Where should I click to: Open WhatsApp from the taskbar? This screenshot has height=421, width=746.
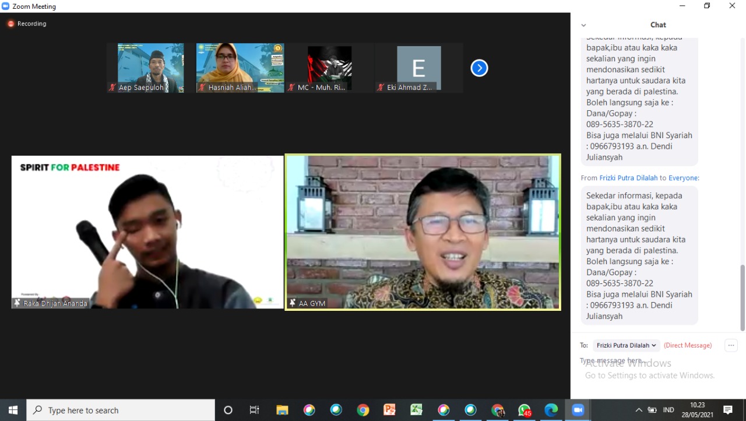525,410
